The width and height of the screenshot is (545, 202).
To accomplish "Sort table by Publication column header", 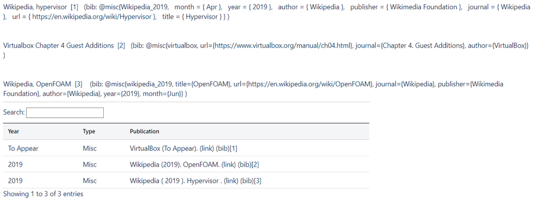I will tap(145, 132).
